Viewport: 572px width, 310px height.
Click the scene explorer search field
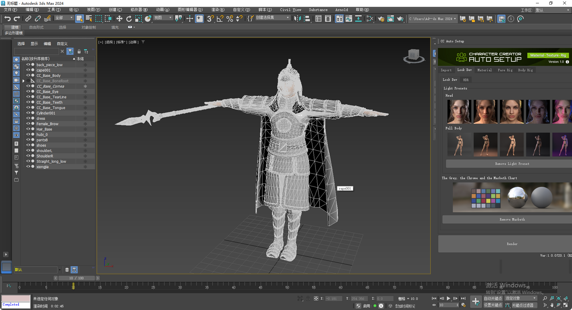point(37,51)
